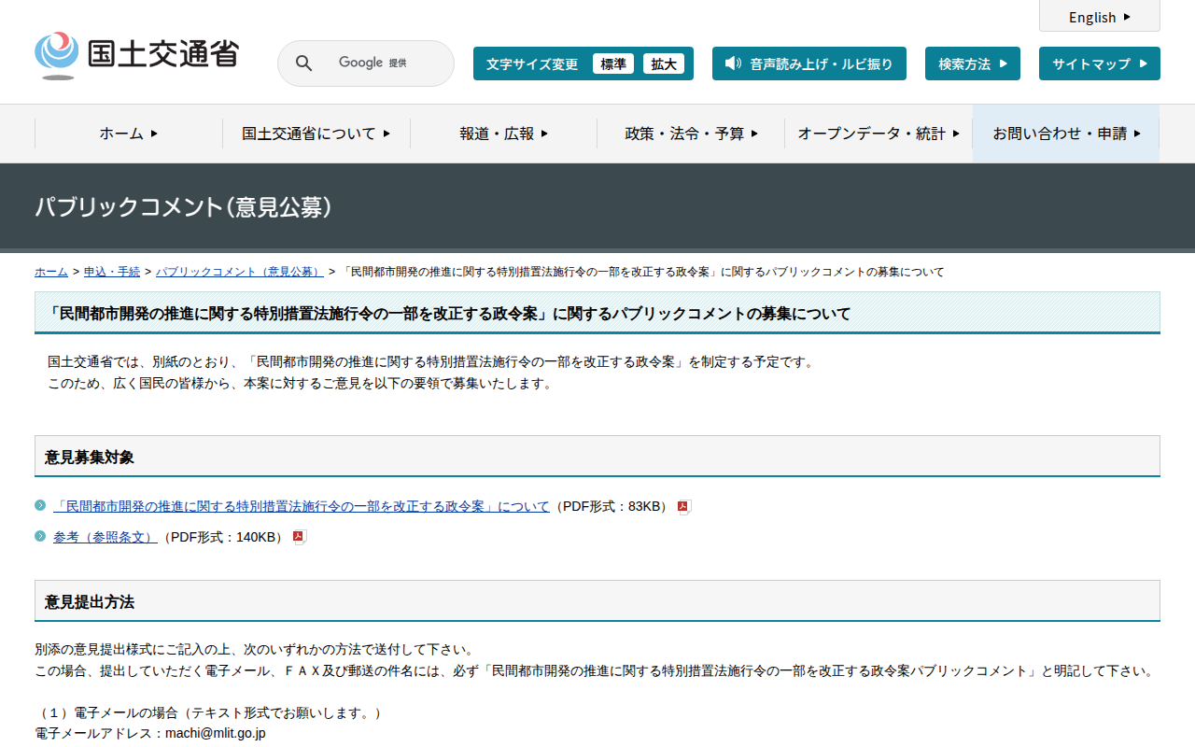Click the speaker icon for voice reading
This screenshot has height=747, width=1195.
(733, 63)
